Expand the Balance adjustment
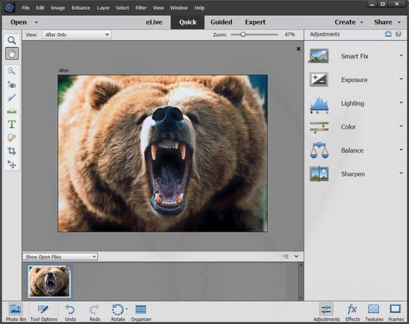The height and width of the screenshot is (324, 409). [401, 149]
